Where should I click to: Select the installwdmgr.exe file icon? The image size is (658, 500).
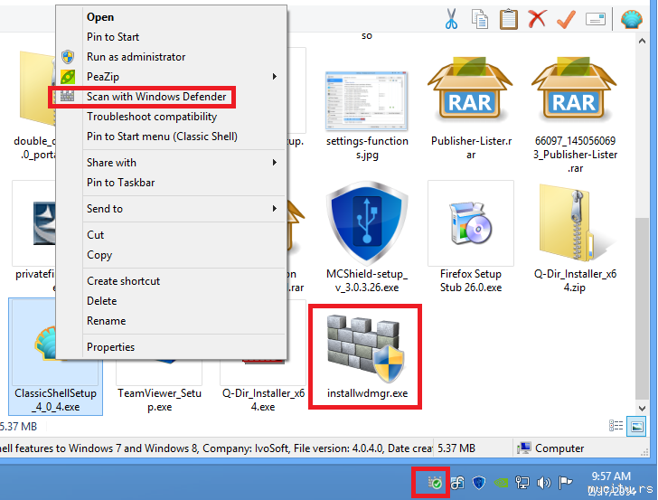(x=365, y=349)
